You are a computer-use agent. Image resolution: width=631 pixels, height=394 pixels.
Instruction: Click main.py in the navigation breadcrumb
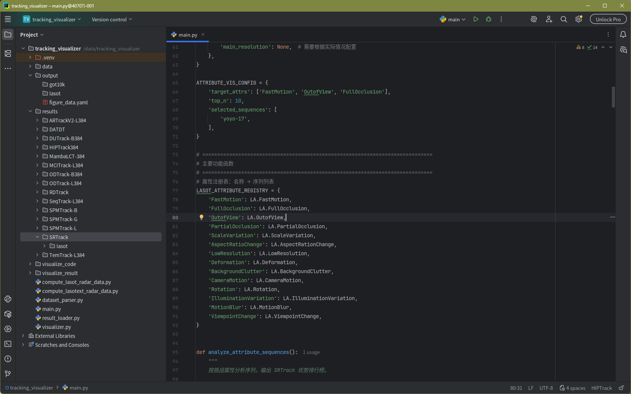point(75,388)
